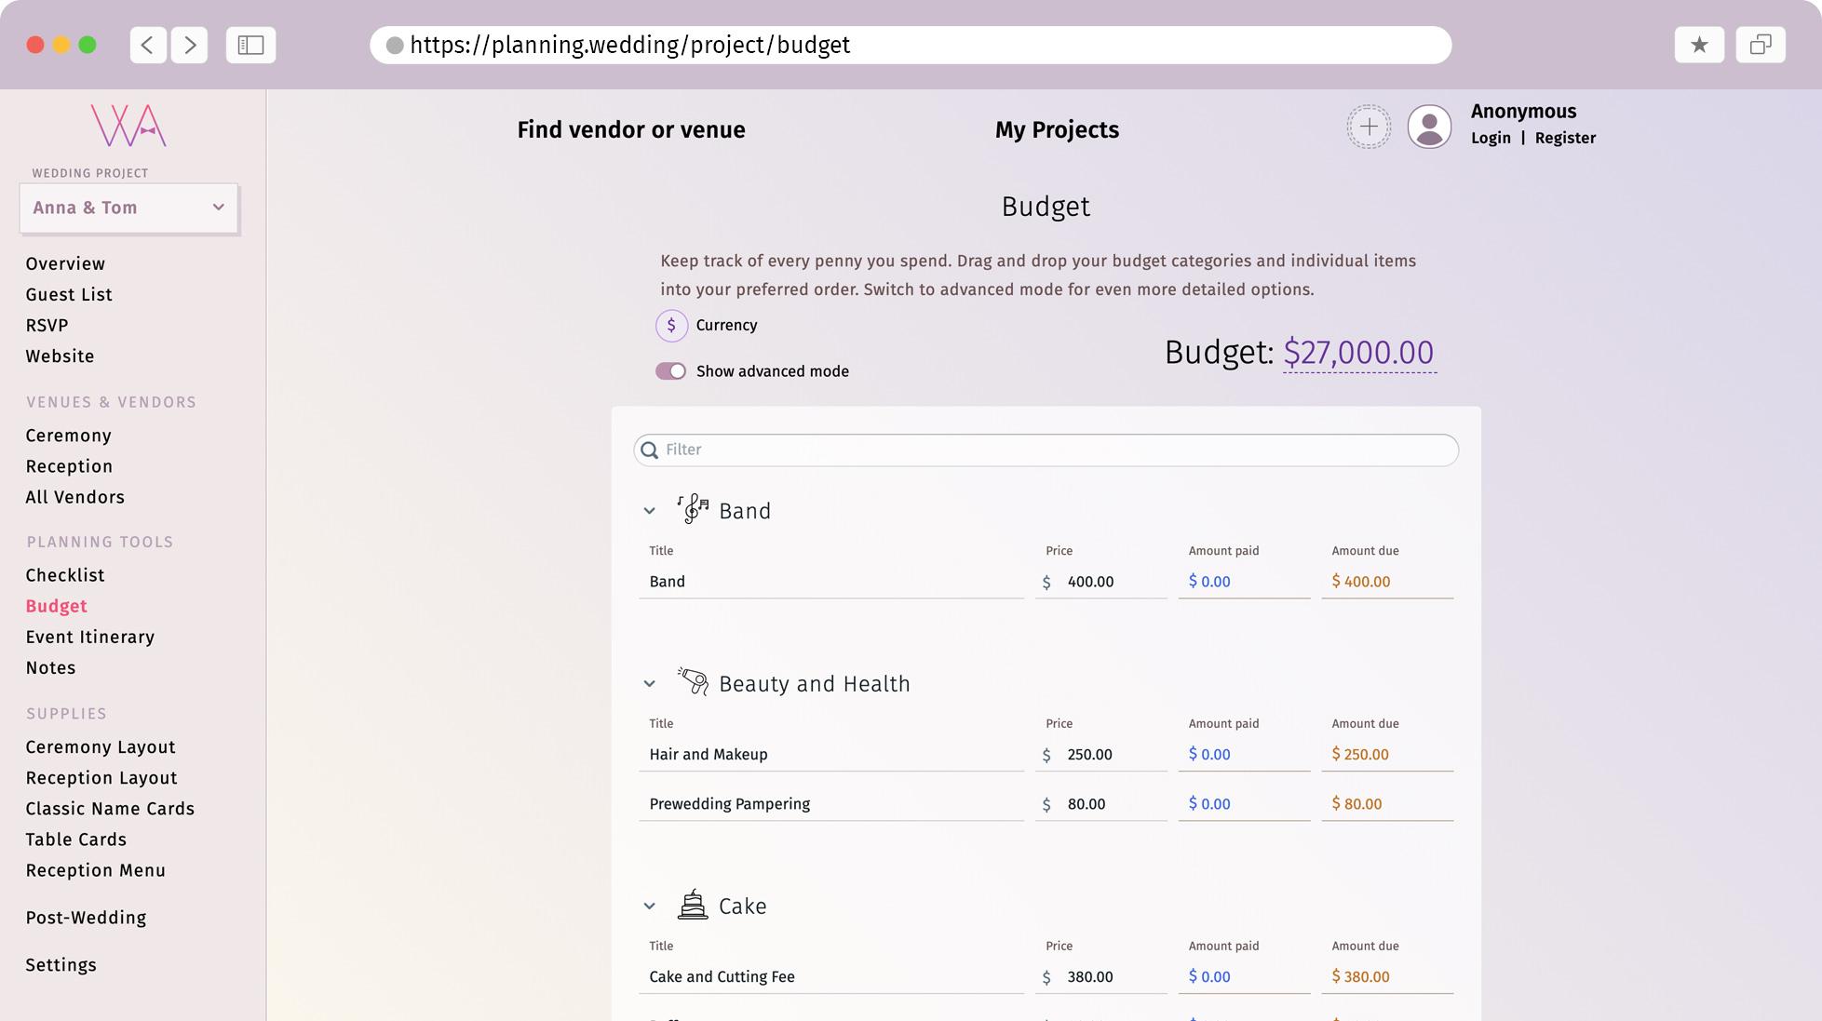1822x1021 pixels.
Task: Edit the $27,000.00 budget amount
Action: [x=1358, y=354]
